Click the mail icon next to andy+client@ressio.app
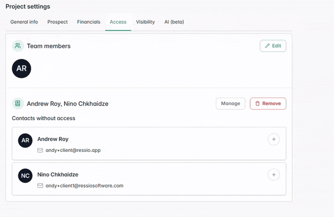The image size is (334, 217). tap(40, 150)
